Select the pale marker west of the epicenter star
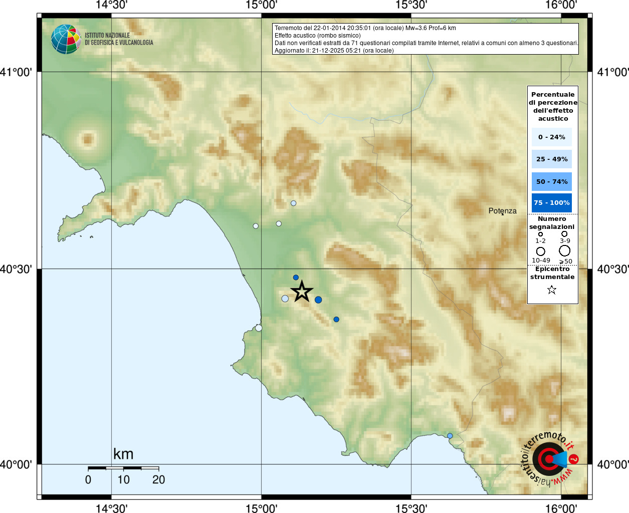Viewport: 629px width, 513px height. tap(285, 299)
